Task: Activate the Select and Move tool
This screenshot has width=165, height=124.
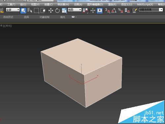Action: pos(51,11)
